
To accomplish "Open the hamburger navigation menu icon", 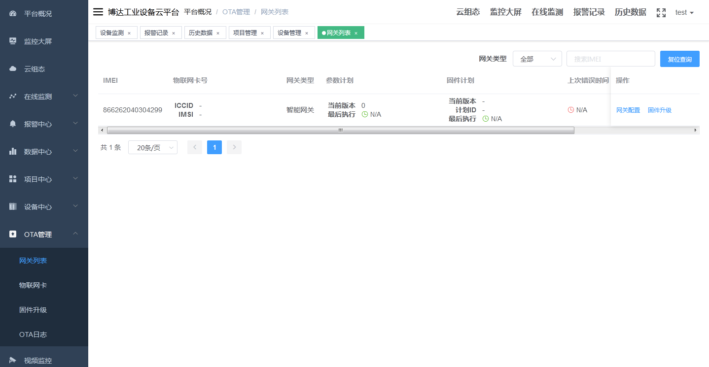I will [98, 12].
